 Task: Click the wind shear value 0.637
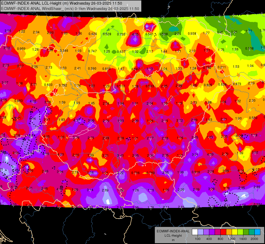click(x=121, y=52)
